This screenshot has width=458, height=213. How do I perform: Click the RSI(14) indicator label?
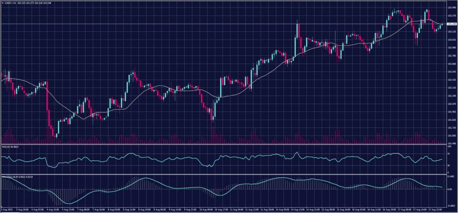(6, 146)
